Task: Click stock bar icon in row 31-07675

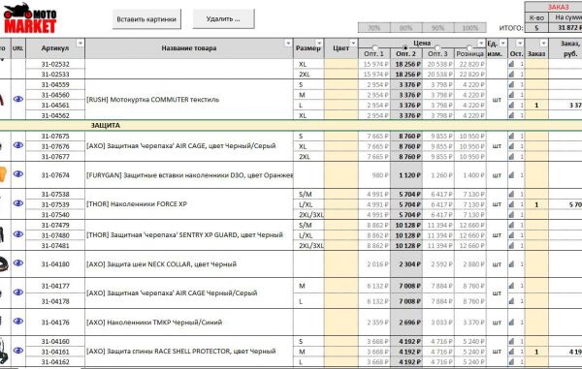Action: click(x=511, y=136)
